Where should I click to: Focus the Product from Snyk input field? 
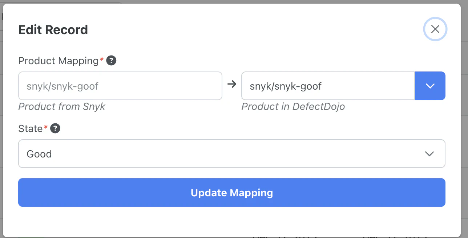point(120,86)
